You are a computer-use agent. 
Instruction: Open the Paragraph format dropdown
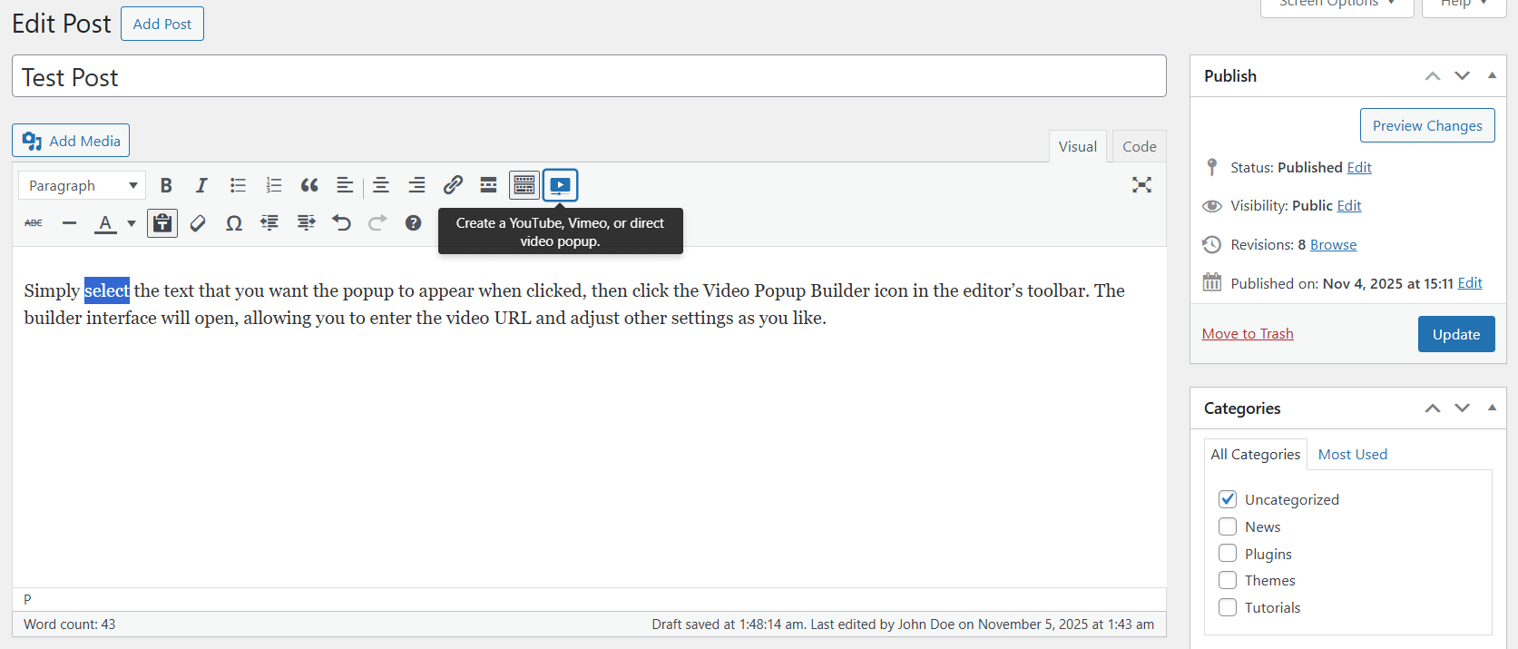point(82,185)
